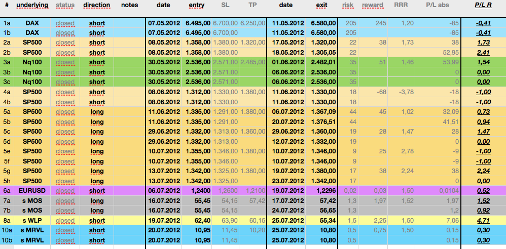The width and height of the screenshot is (506, 249).
Task: Click exit date 17.05.2012 in row 2a
Action: point(288,43)
